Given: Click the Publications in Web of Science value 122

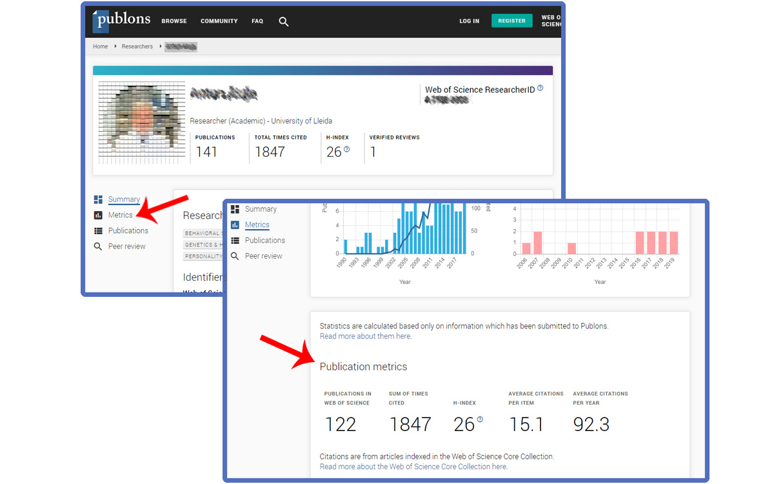Looking at the screenshot, I should pos(341,424).
